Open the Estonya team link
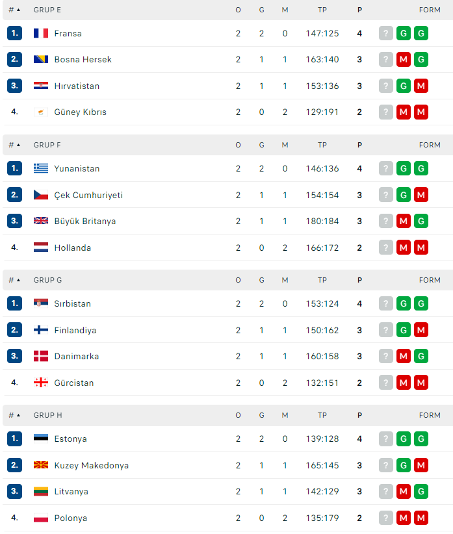This screenshot has height=534, width=453. [70, 439]
